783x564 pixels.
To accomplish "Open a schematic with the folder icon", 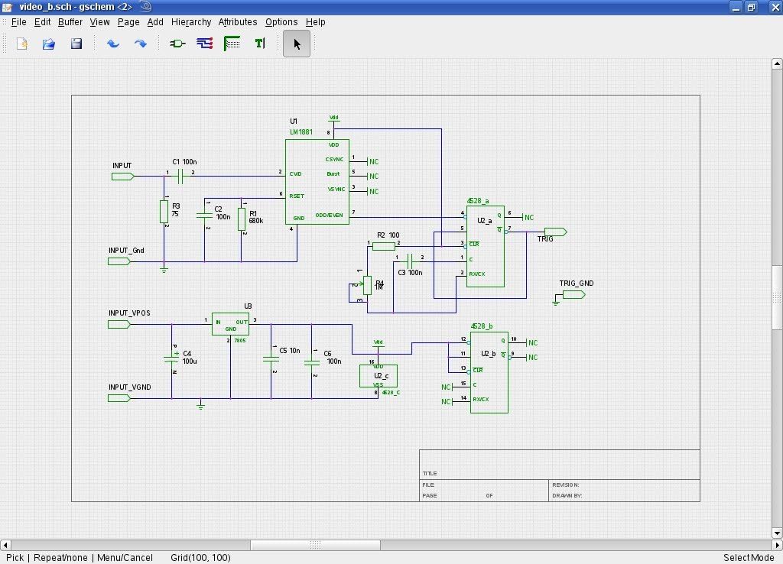I will (x=48, y=44).
